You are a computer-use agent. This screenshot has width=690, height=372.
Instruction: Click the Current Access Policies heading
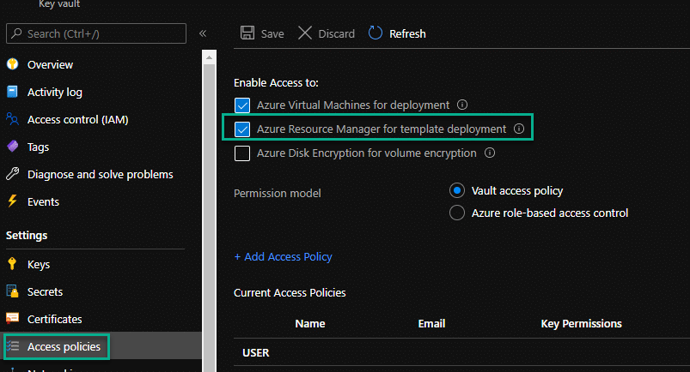290,292
